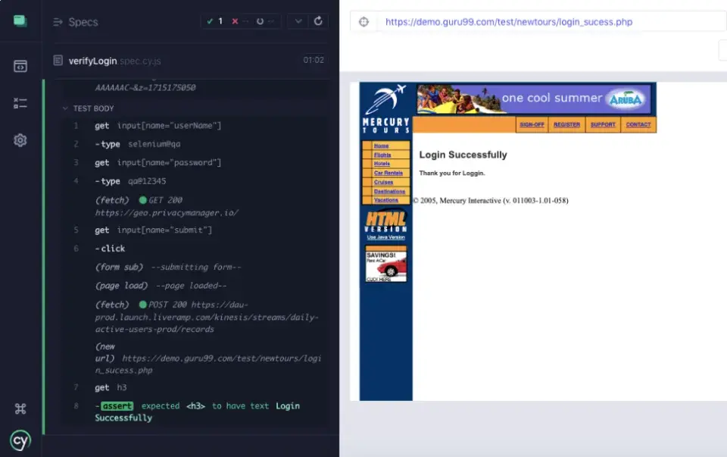Click the URL field showing login_sucess.php

[509, 22]
